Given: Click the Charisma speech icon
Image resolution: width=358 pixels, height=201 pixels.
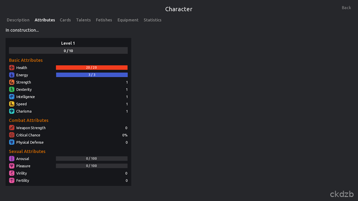Looking at the screenshot, I should [12, 111].
